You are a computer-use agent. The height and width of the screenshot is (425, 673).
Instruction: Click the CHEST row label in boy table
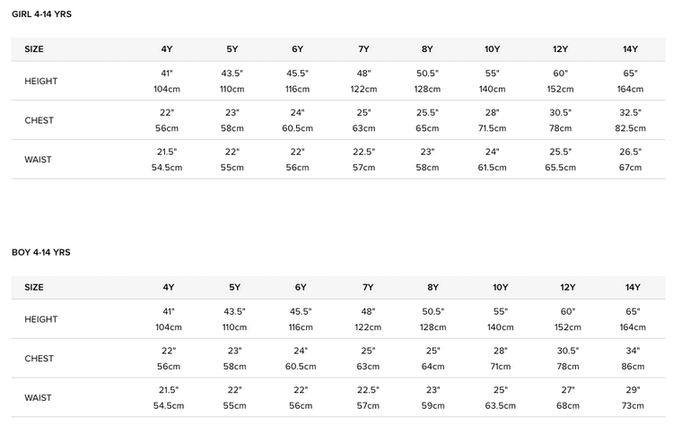click(x=39, y=359)
